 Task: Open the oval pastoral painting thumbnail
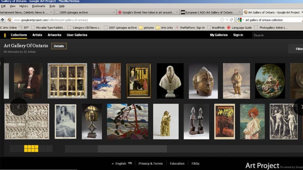pyautogui.click(x=270, y=81)
